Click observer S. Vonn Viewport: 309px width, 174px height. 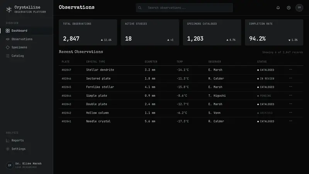(214, 113)
